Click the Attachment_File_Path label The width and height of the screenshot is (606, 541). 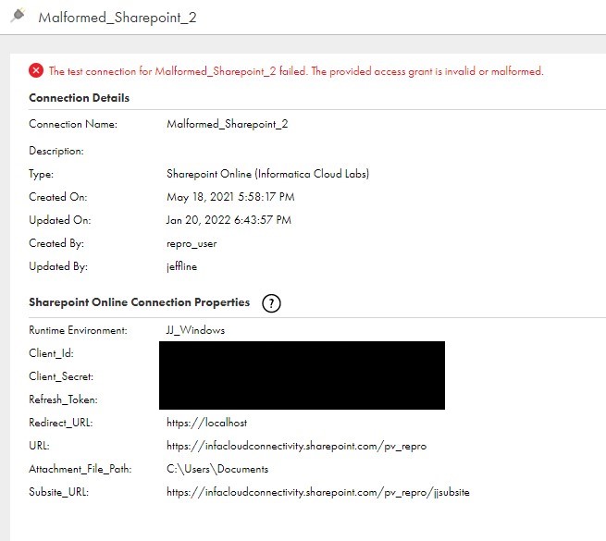pyautogui.click(x=80, y=469)
